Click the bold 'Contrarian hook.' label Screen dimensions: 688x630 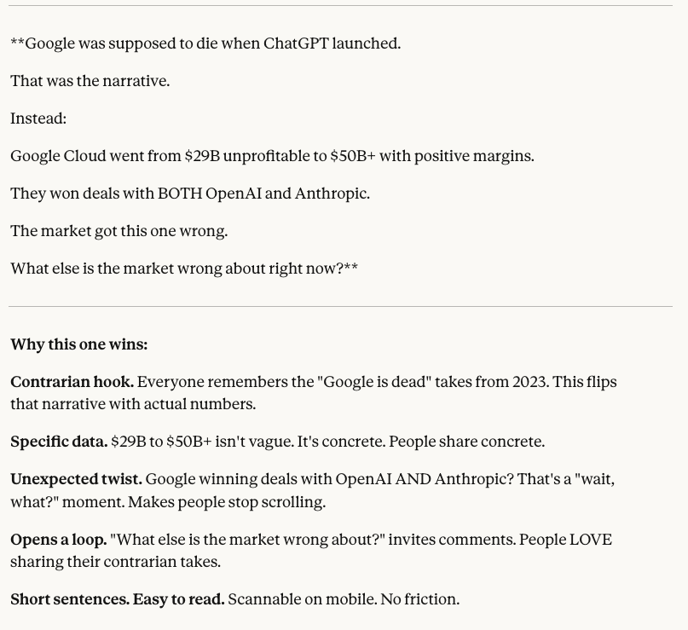[72, 382]
